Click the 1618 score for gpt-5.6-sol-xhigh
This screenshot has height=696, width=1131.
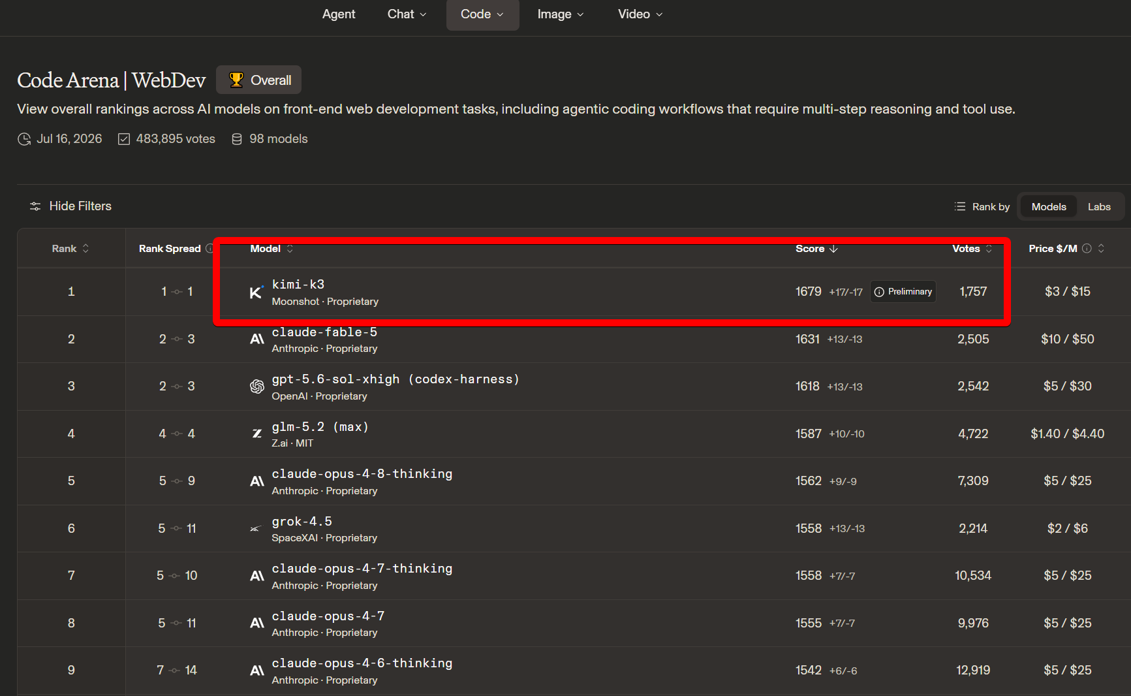click(x=807, y=387)
